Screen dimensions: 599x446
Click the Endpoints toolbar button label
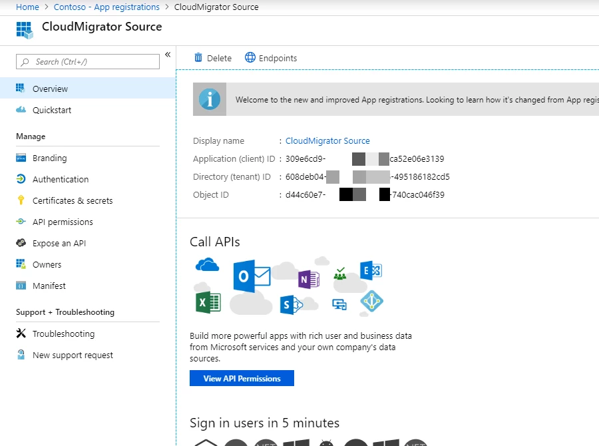pyautogui.click(x=278, y=58)
